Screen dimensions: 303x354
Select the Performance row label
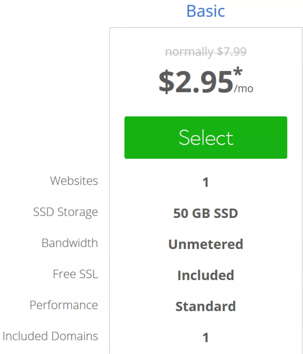tap(64, 305)
